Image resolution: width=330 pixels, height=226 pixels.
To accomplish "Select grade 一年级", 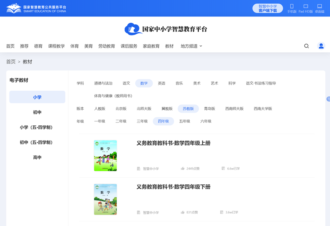I will (100, 121).
